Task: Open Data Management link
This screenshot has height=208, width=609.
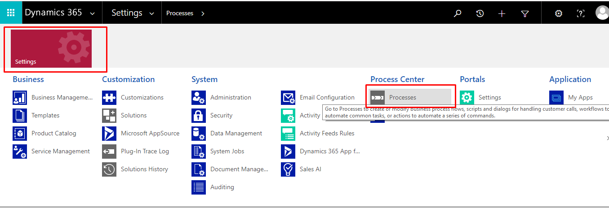Action: point(236,133)
